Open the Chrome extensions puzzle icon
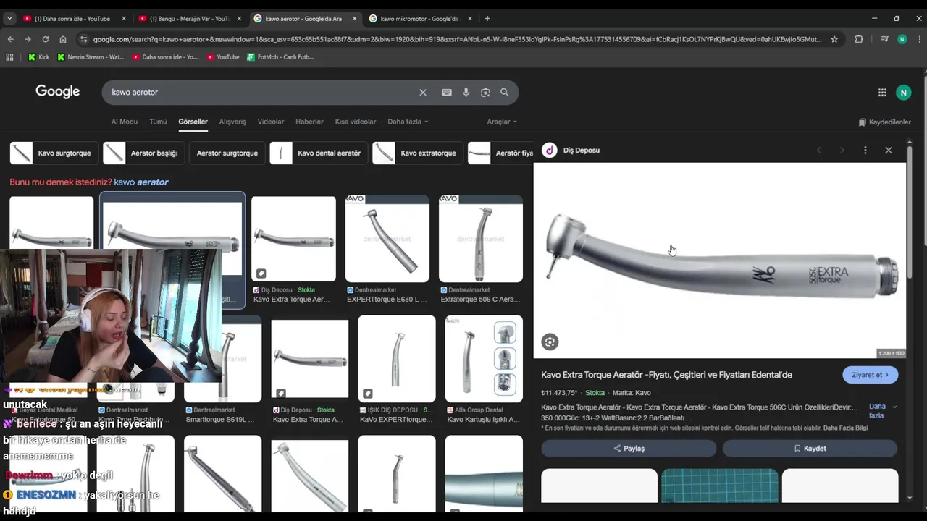This screenshot has height=521, width=927. coord(859,39)
